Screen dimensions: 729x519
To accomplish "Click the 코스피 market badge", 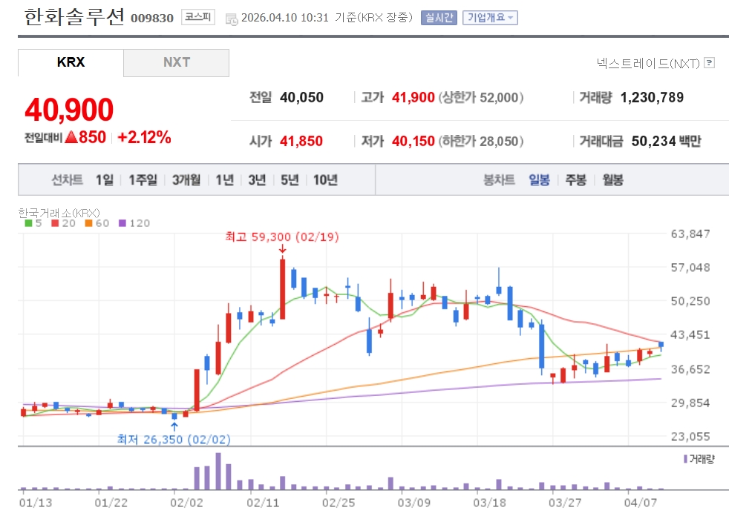I will point(198,17).
